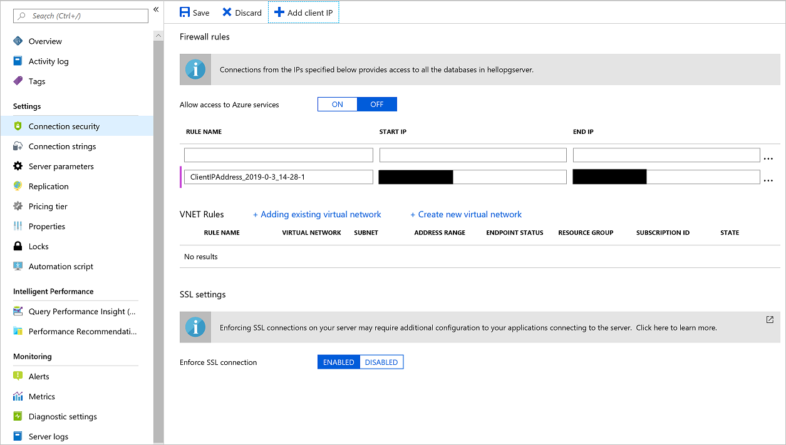Click the 'No results' text in VNET rules

click(x=201, y=257)
